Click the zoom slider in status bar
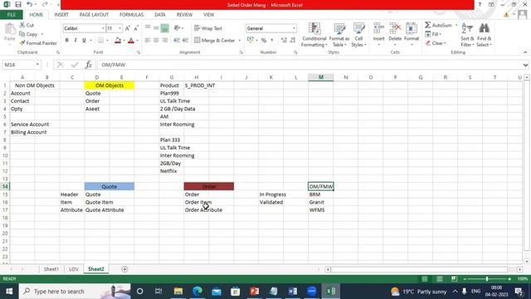Image resolution: width=531 pixels, height=299 pixels. (487, 279)
